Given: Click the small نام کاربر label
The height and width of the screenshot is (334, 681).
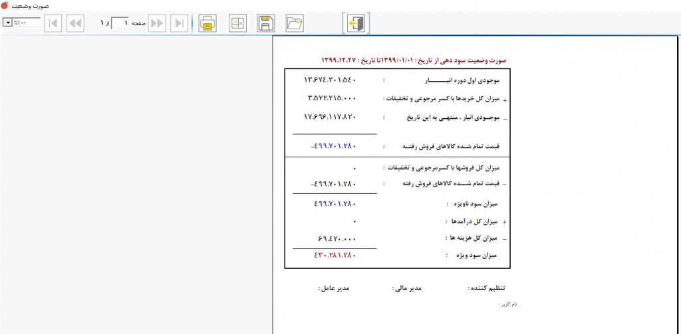Looking at the screenshot, I should 508,304.
